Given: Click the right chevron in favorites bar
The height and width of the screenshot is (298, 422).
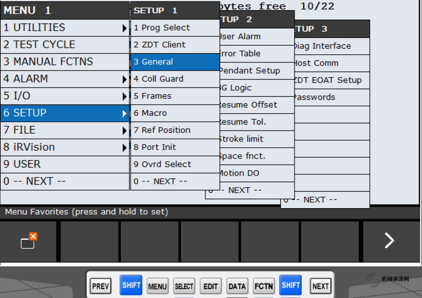Looking at the screenshot, I should coord(389,241).
